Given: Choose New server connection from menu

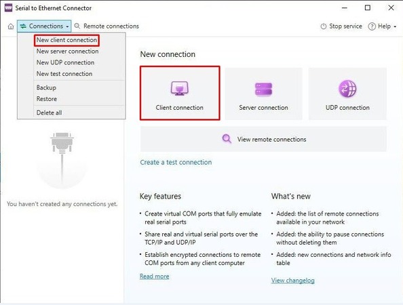Looking at the screenshot, I should click(67, 52).
